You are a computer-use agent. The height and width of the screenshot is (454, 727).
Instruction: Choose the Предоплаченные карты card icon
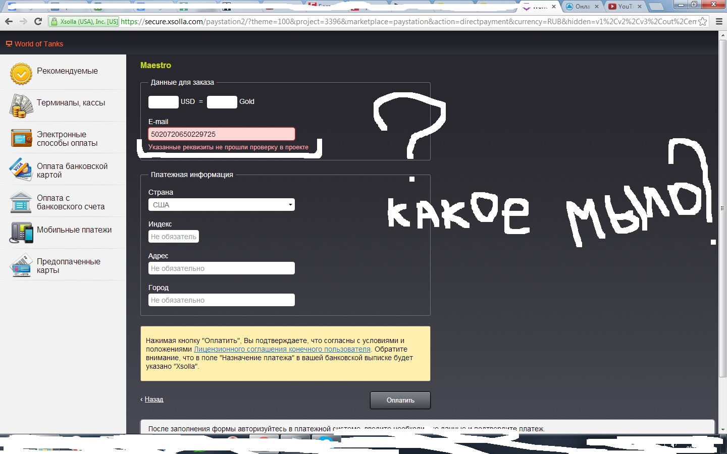coord(21,265)
